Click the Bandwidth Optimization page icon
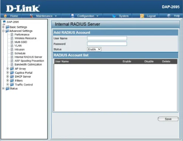Viewport: 183px width, 141px height. tap(12, 64)
